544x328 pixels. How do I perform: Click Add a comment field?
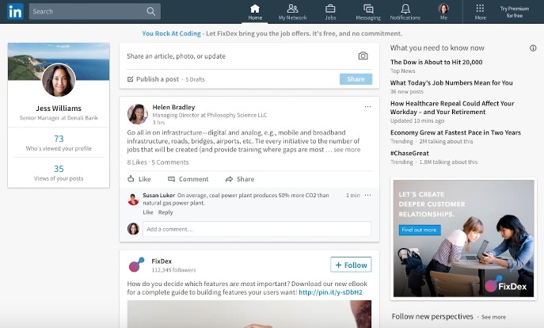257,229
